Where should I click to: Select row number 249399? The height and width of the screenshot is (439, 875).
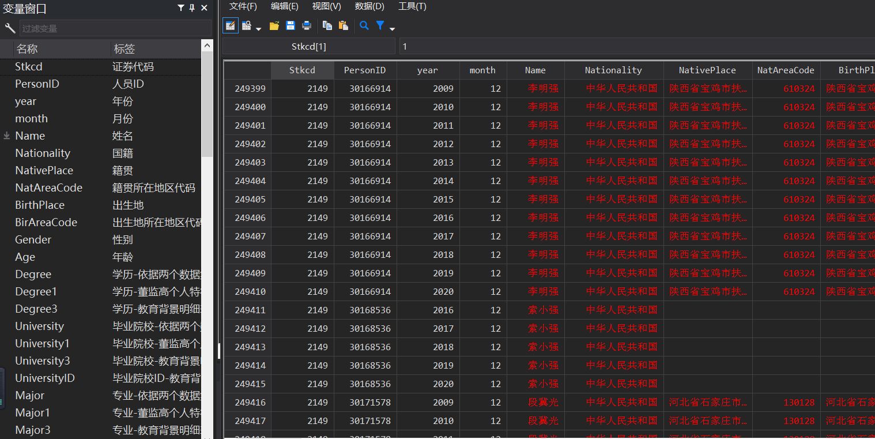pos(247,89)
